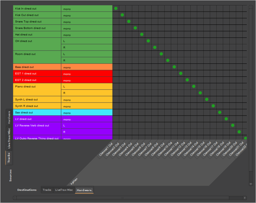The width and height of the screenshot is (256, 203).
Task: Click the vertical scrollbar down arrow
Action: tap(251, 184)
